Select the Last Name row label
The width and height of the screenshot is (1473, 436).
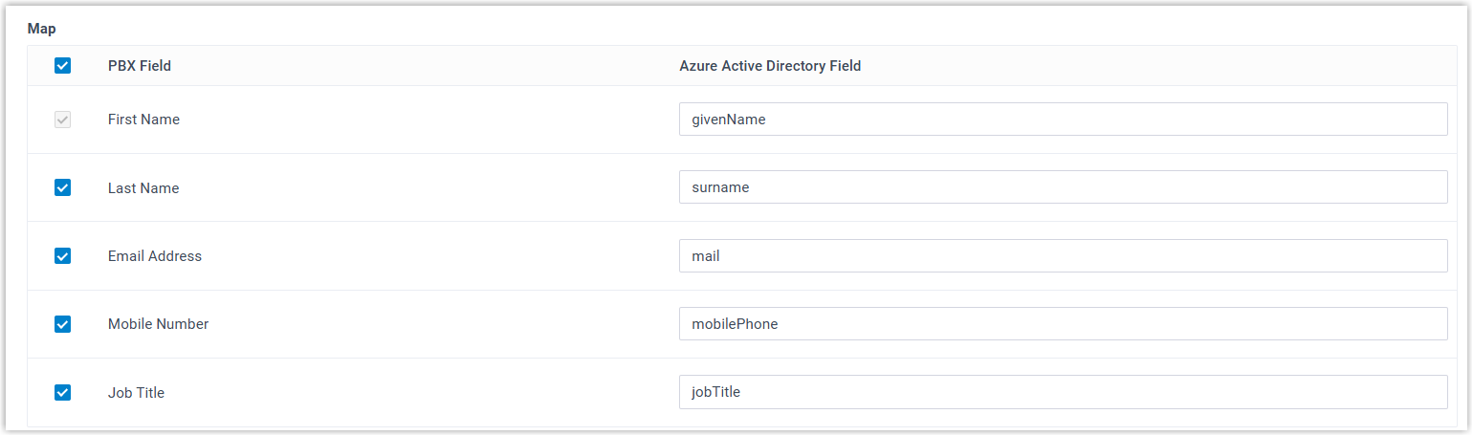(x=143, y=188)
